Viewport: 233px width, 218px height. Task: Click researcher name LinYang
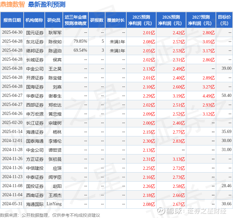(x=54, y=204)
